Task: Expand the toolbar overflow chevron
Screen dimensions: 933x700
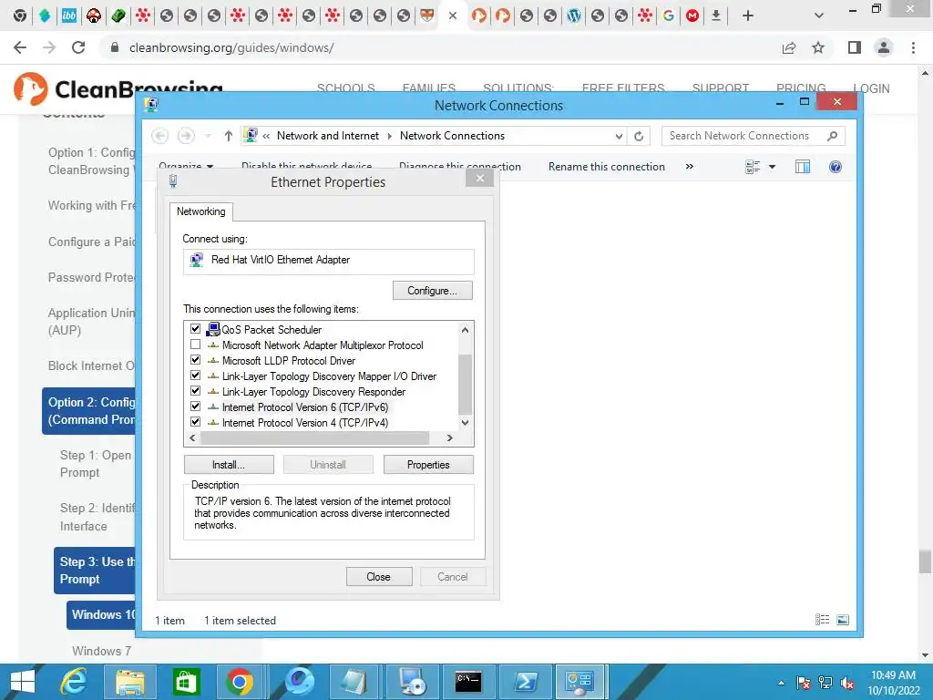Action: pyautogui.click(x=689, y=167)
